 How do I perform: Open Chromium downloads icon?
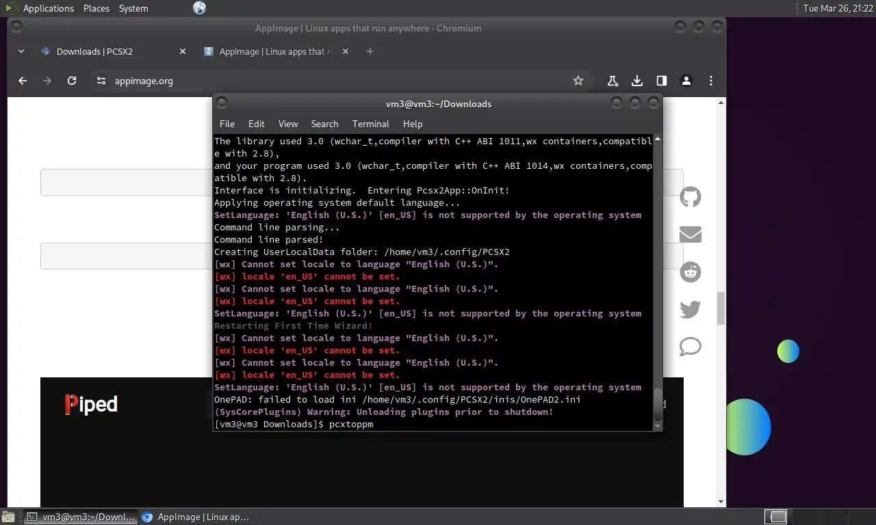[637, 81]
